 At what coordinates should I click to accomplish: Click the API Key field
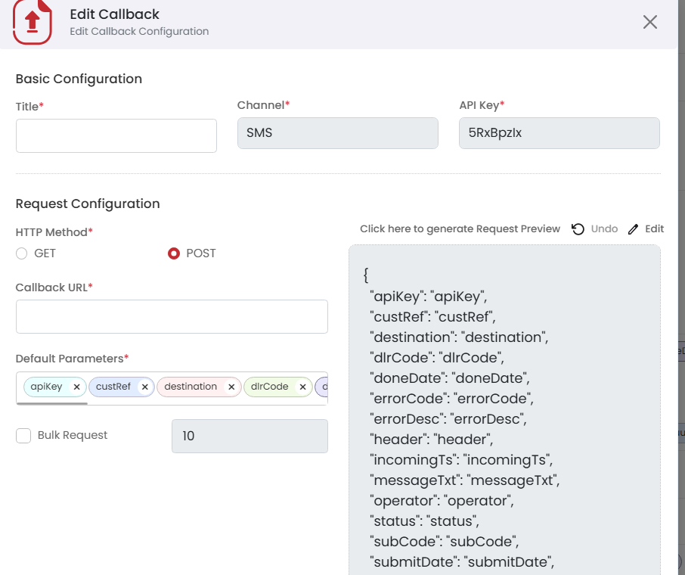[x=559, y=133]
